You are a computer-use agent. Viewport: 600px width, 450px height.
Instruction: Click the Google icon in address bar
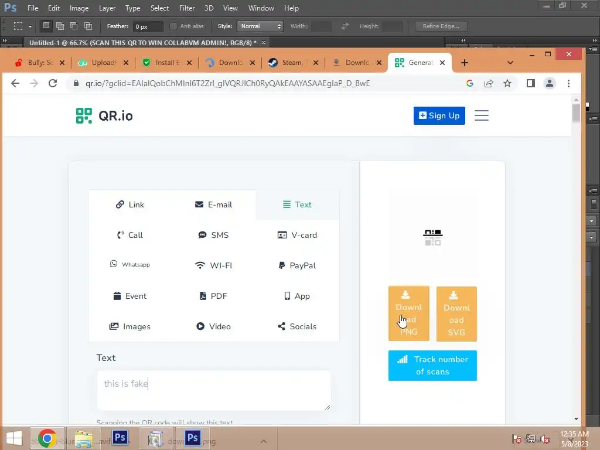(x=470, y=83)
